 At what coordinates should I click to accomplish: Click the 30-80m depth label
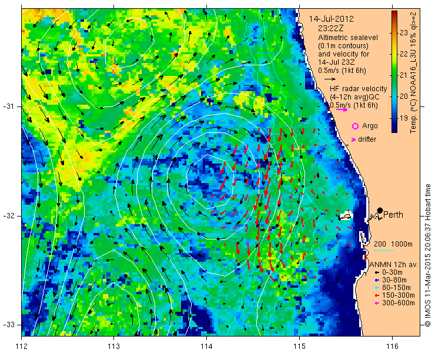[x=394, y=280]
